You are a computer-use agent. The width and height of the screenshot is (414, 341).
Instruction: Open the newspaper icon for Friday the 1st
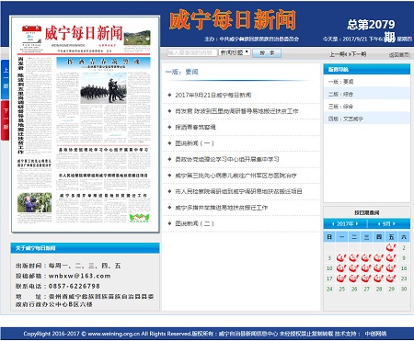coord(391,247)
